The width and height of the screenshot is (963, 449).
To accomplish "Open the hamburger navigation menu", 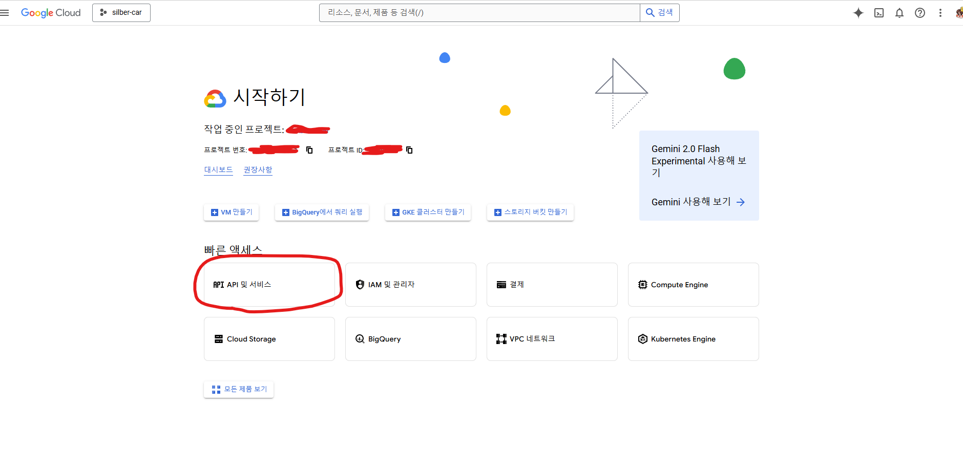I will coord(5,13).
